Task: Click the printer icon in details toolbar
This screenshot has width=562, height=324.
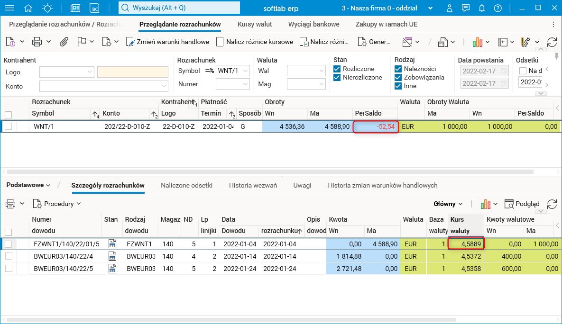Action: pyautogui.click(x=10, y=204)
